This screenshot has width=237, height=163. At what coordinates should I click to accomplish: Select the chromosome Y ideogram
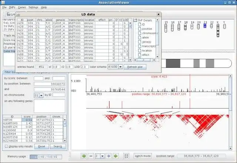[224, 26]
